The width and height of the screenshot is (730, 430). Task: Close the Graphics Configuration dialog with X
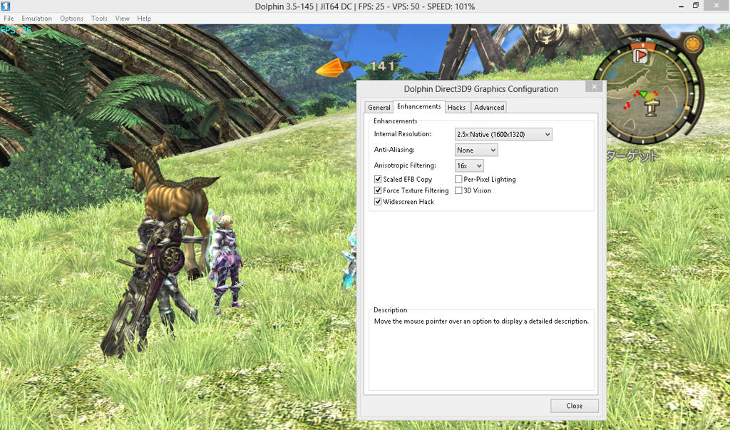point(594,87)
